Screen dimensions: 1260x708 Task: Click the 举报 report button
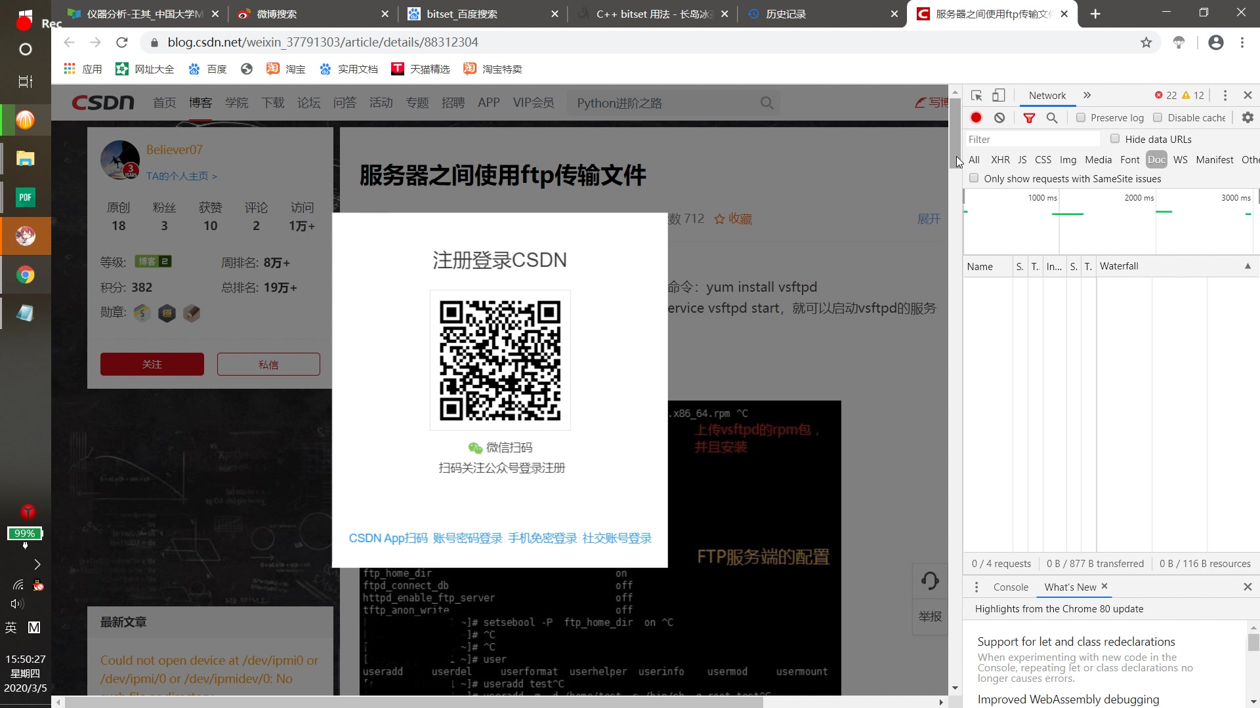(930, 617)
